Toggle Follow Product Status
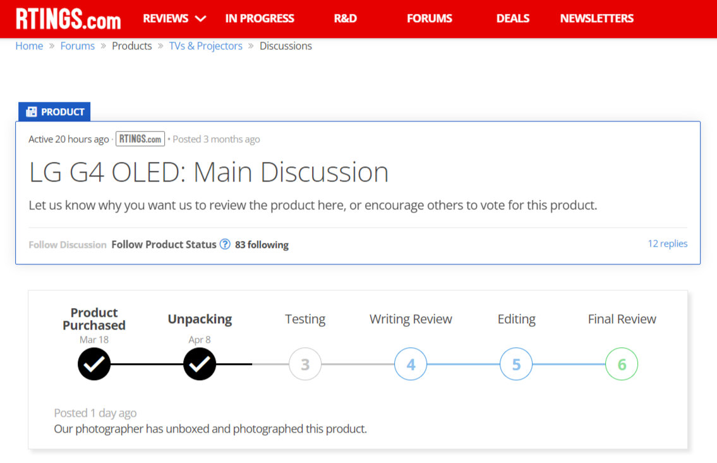 point(164,244)
